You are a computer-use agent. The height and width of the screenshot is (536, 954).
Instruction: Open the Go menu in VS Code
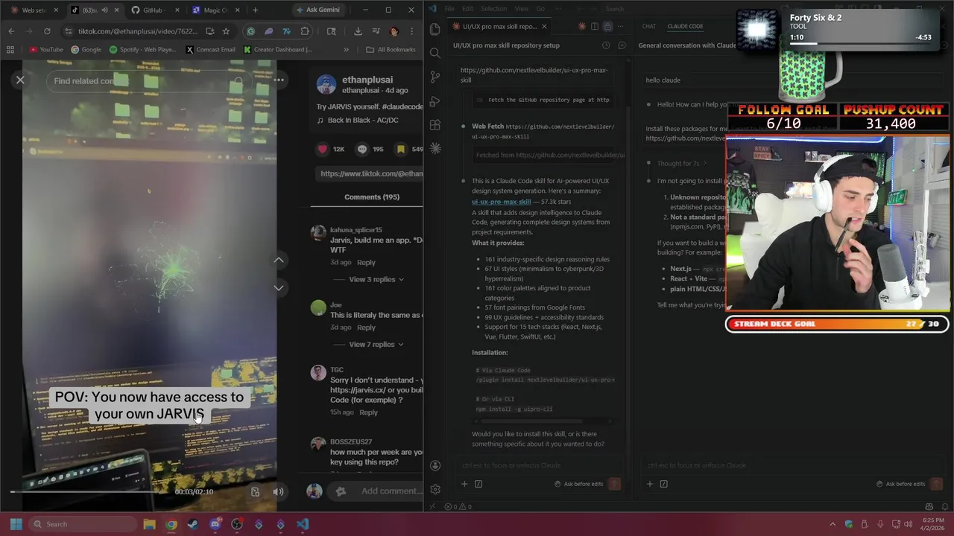[540, 9]
